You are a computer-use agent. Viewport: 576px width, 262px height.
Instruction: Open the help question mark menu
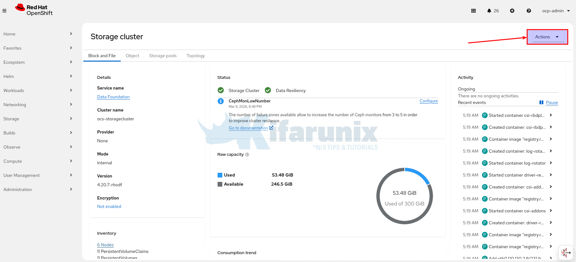[x=529, y=11]
